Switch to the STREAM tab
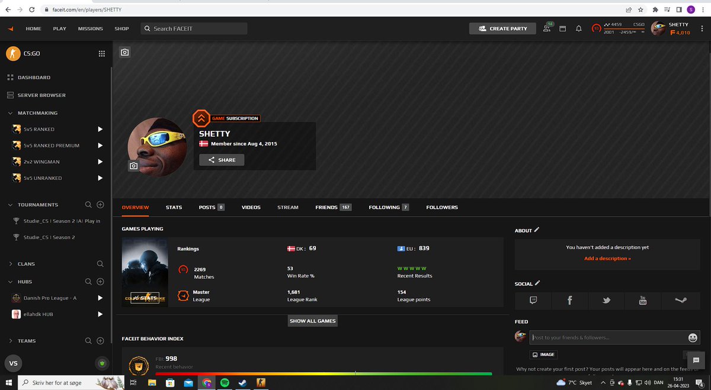 (x=288, y=208)
